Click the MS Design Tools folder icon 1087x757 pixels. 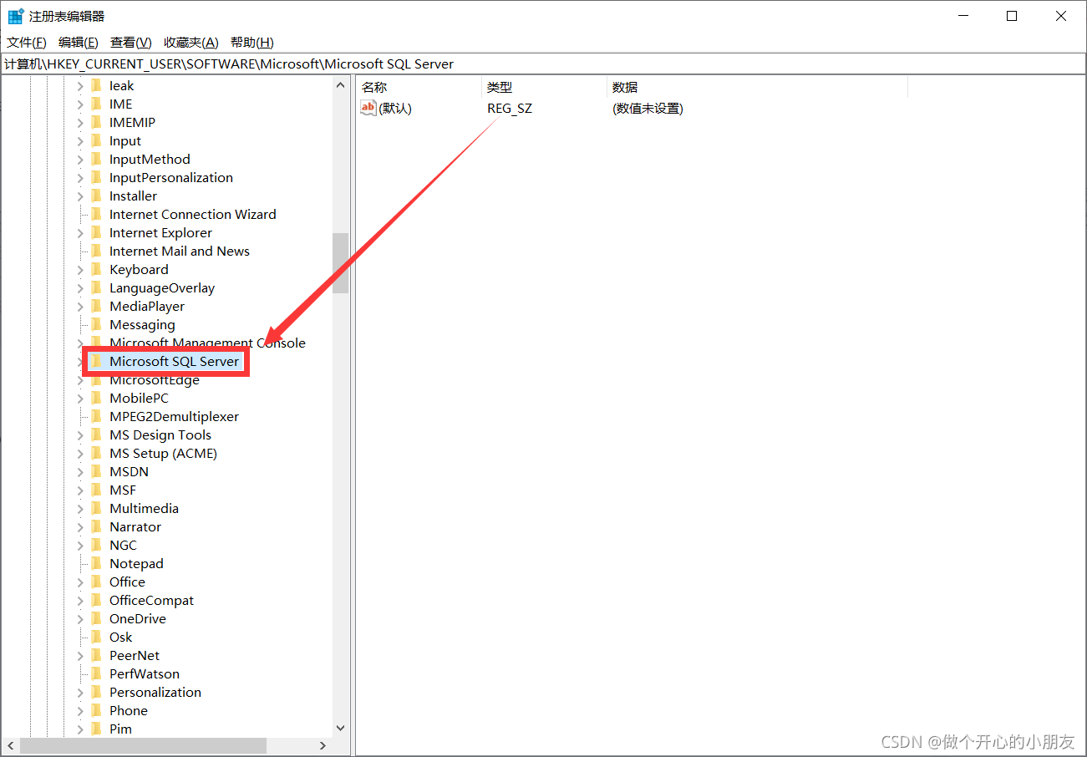pos(96,434)
